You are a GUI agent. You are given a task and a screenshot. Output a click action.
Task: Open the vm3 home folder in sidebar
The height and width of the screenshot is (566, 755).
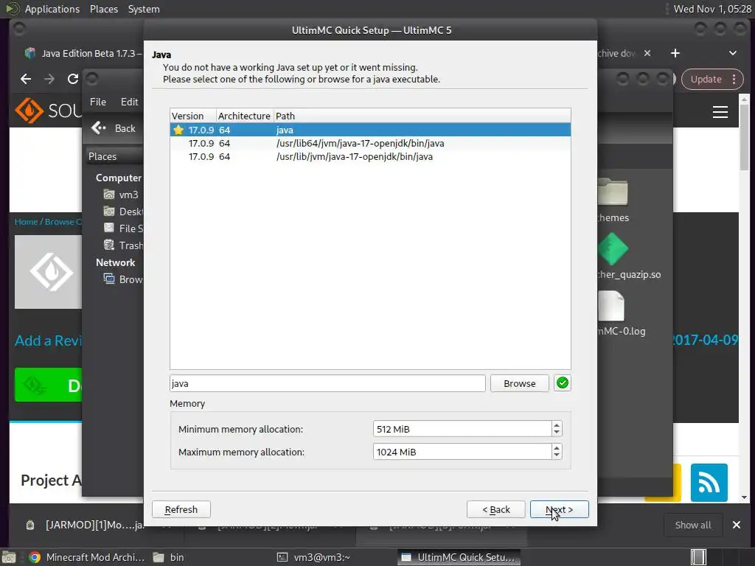[x=123, y=195]
